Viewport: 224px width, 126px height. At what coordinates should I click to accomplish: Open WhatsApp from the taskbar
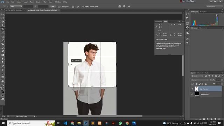click(x=120, y=123)
